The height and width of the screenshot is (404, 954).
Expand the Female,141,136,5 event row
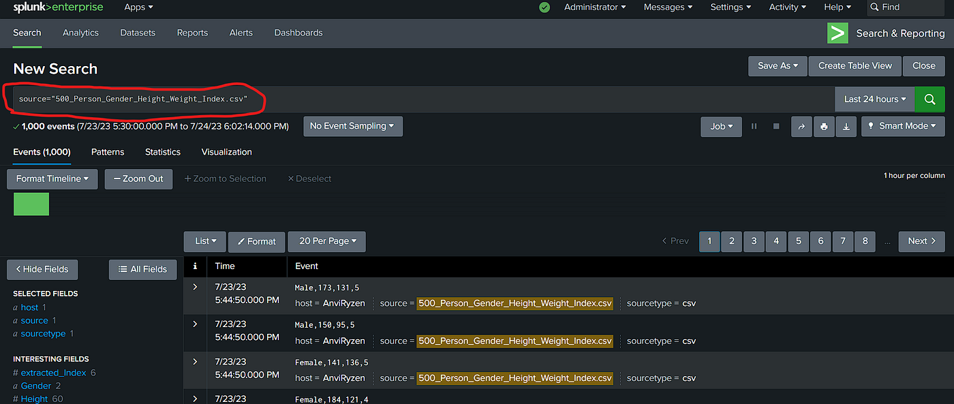[x=195, y=361]
